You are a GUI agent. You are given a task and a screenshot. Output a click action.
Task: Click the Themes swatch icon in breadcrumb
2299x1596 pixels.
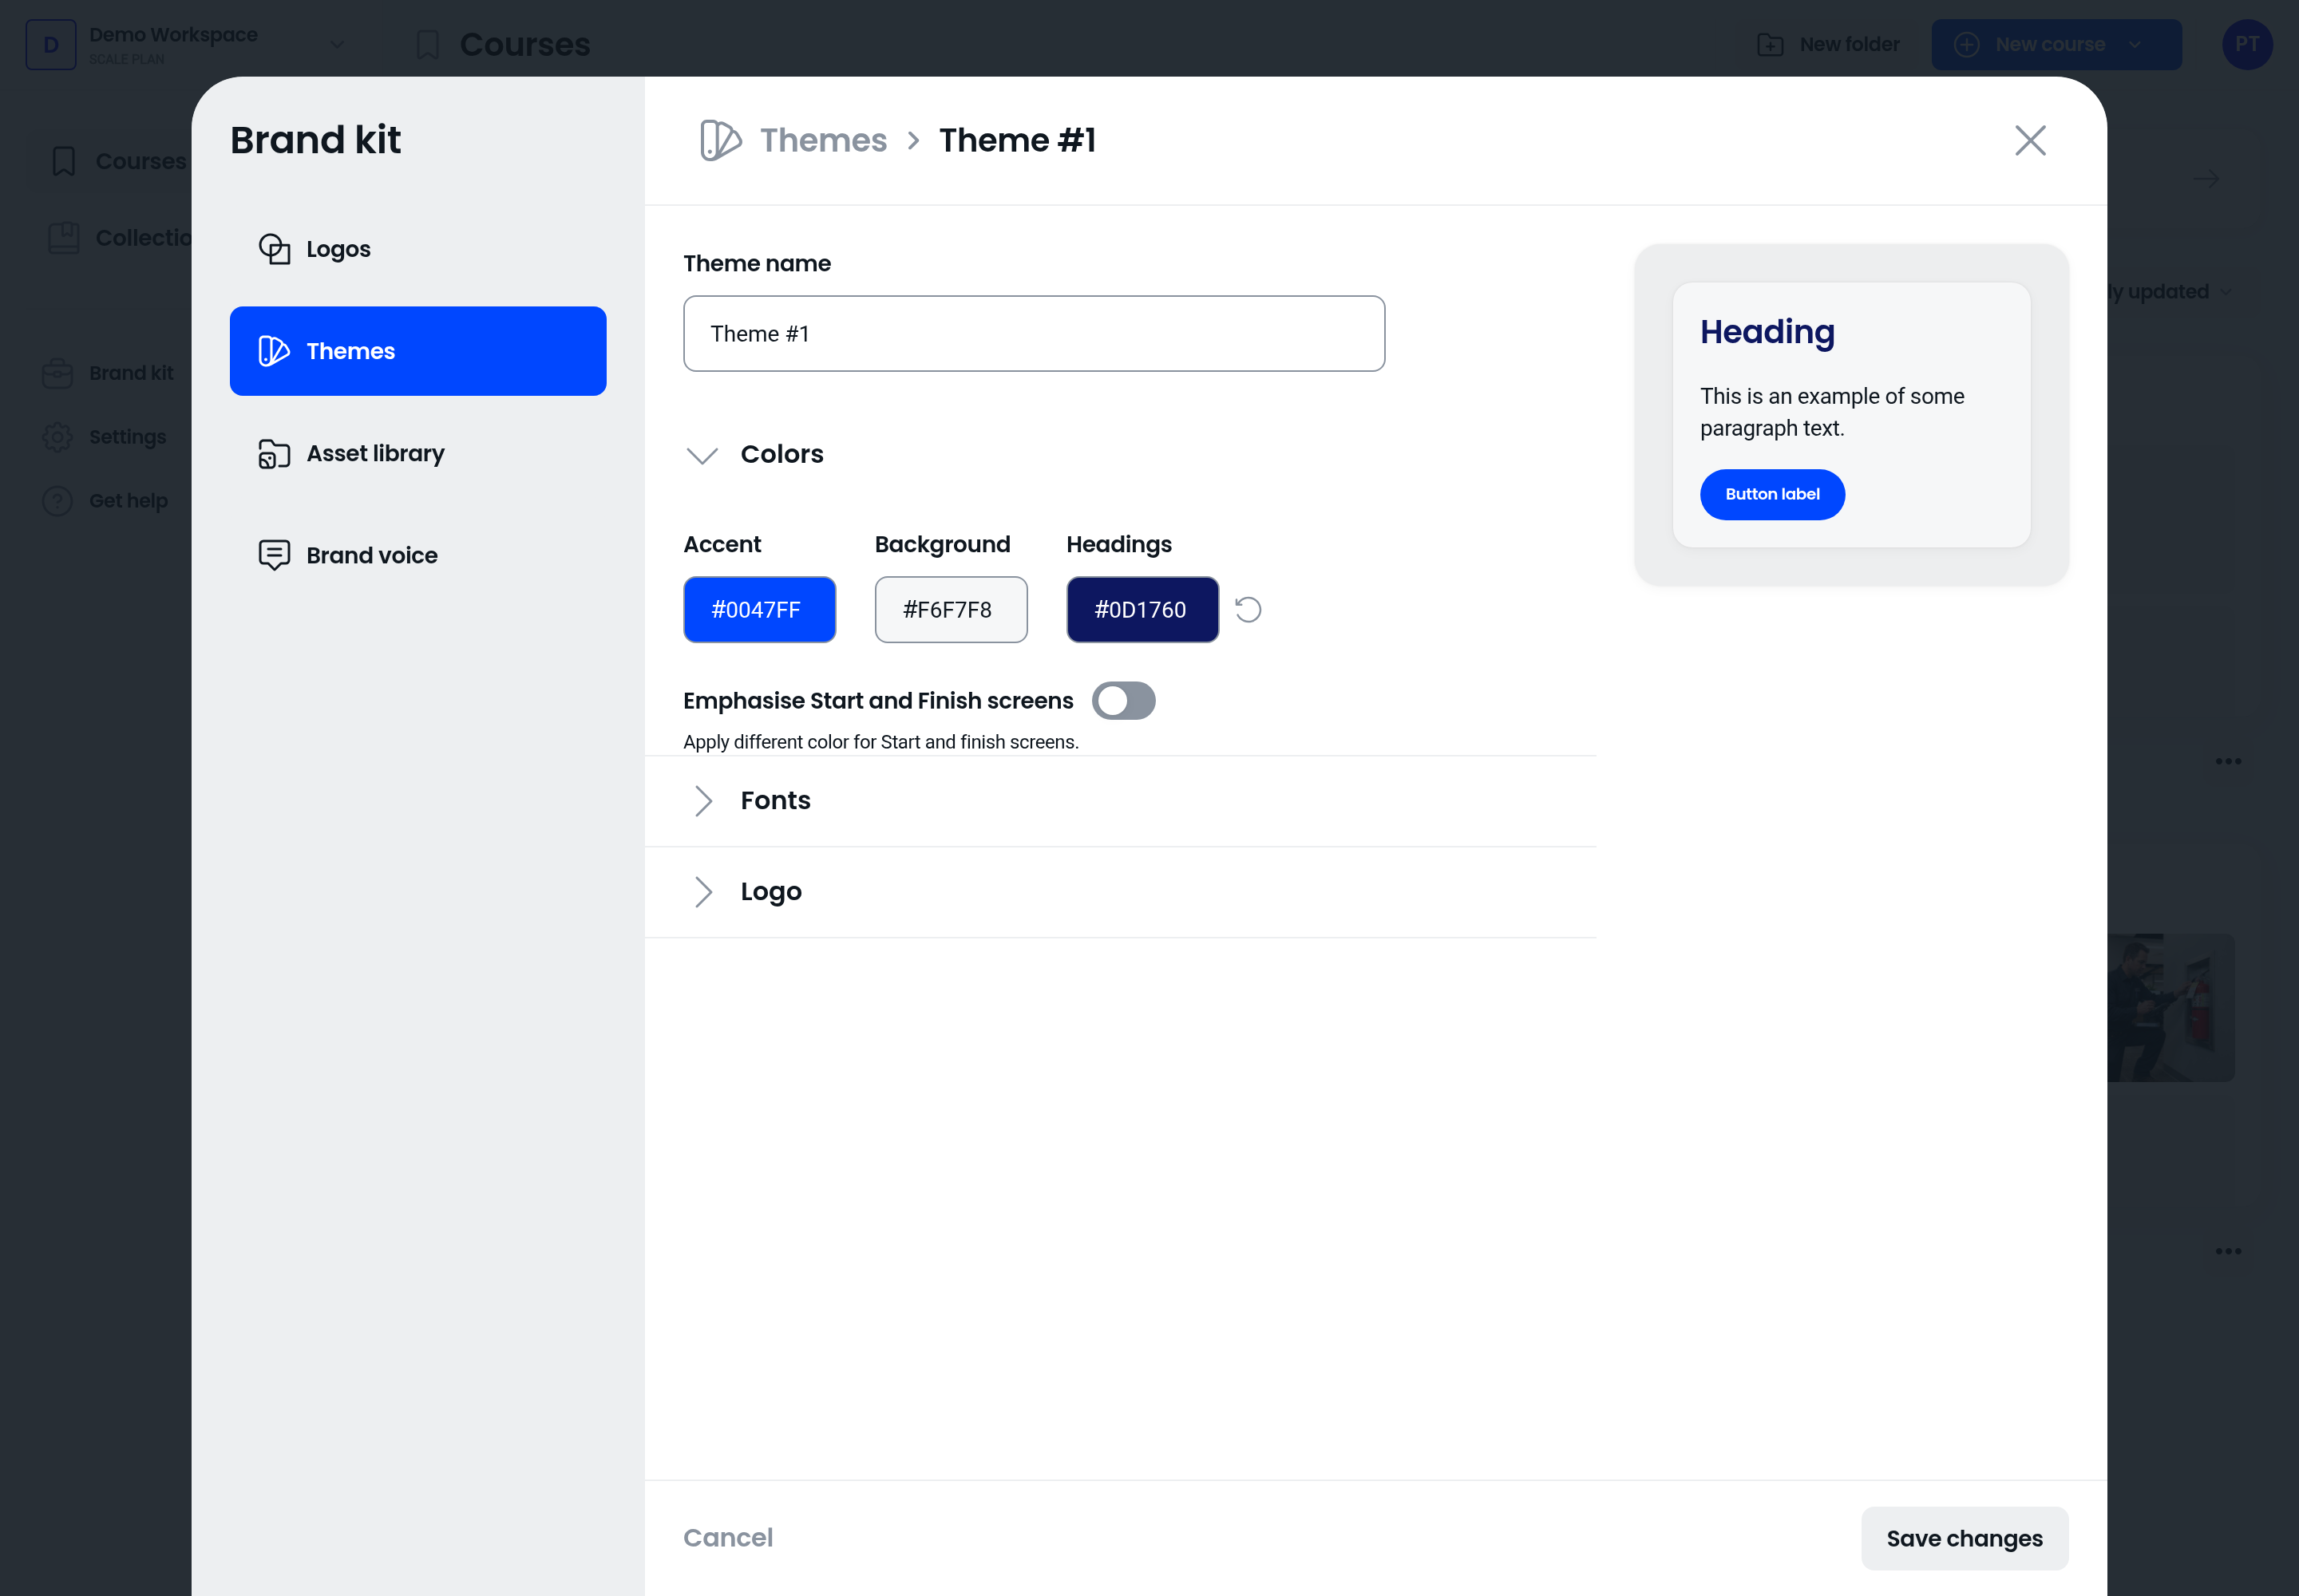720,140
